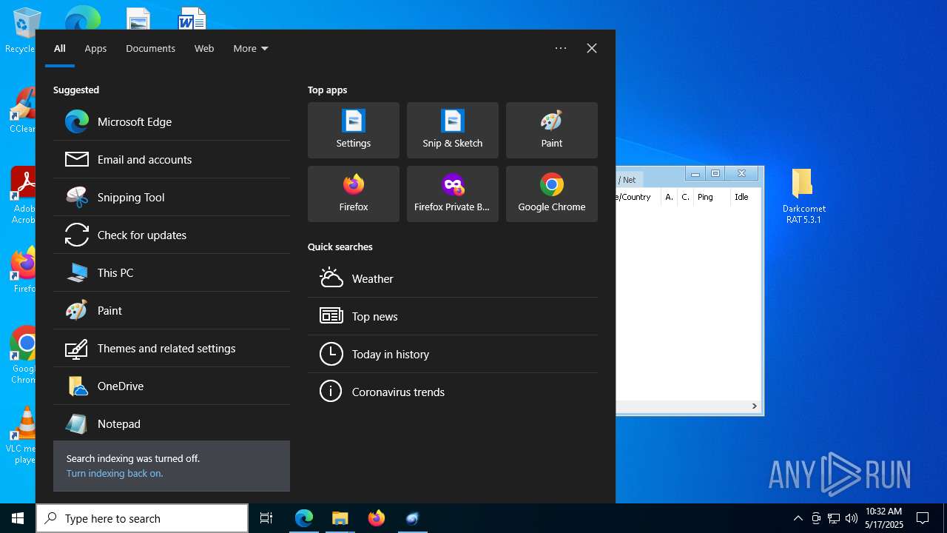Open Themes and related settings

point(172,348)
